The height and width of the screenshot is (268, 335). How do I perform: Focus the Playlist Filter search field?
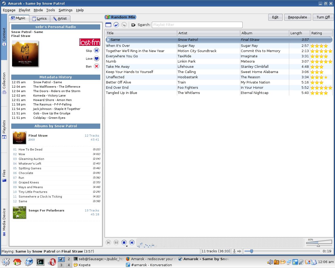(x=197, y=25)
